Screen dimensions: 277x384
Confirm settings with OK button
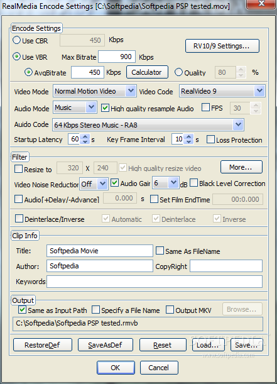click(x=116, y=368)
